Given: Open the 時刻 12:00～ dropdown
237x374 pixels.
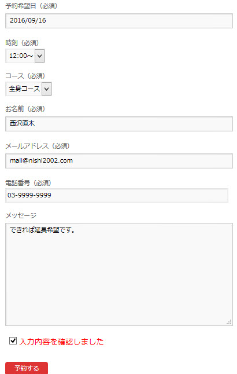Looking at the screenshot, I should click(25, 56).
